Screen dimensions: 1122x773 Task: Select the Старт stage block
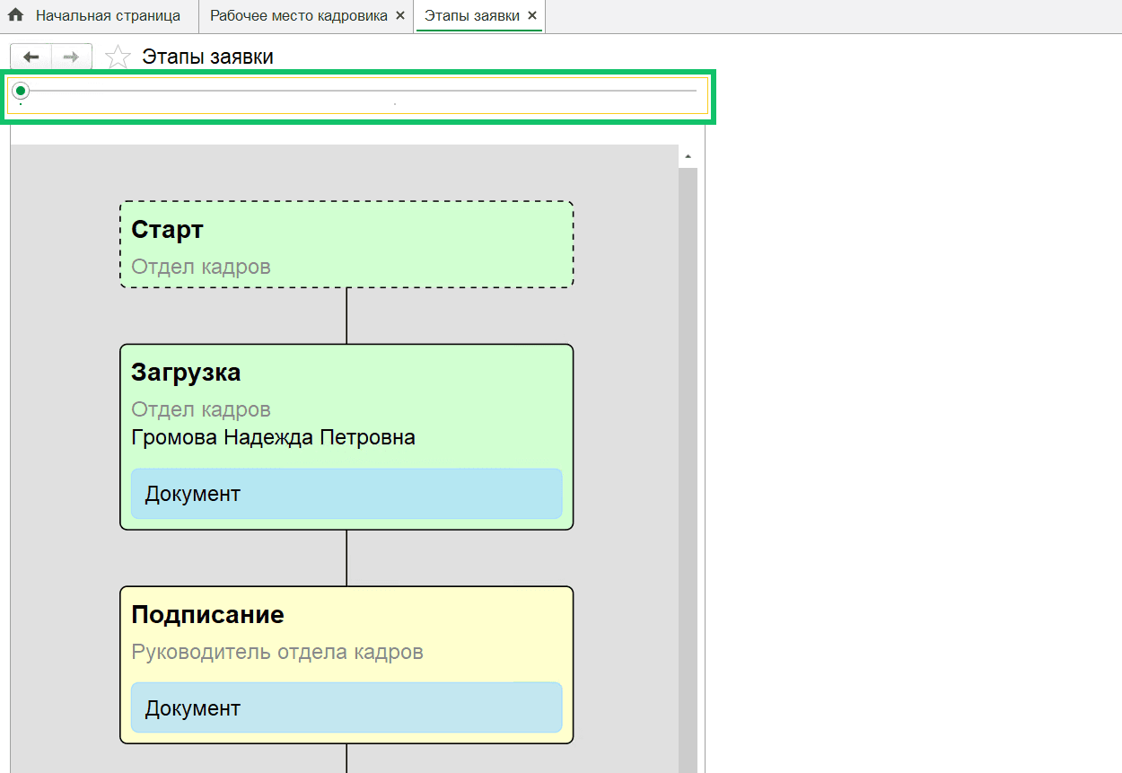[x=346, y=244]
